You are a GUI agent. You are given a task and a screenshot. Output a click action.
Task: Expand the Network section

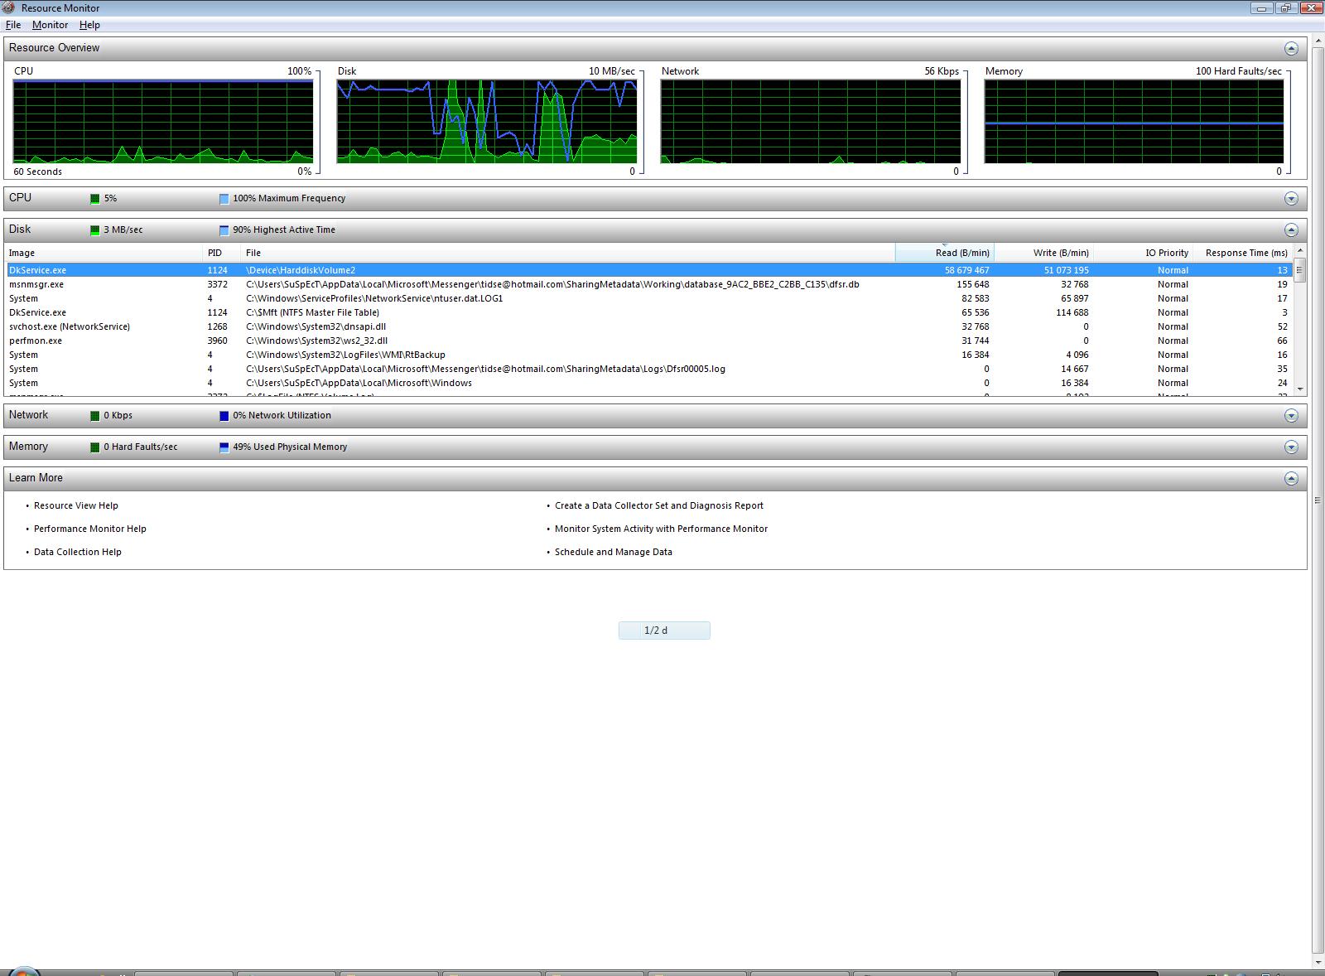coord(1290,415)
